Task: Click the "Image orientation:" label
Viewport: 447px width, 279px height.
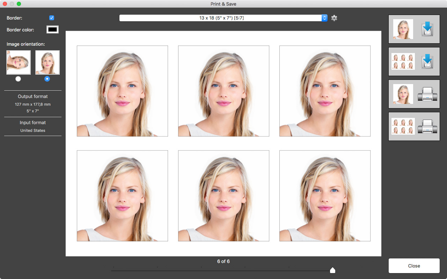Action: click(26, 44)
